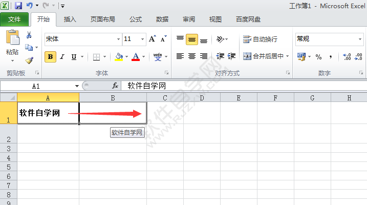Image resolution: width=367 pixels, height=205 pixels.
Task: Click the Undo arrow icon
Action: [30, 5]
